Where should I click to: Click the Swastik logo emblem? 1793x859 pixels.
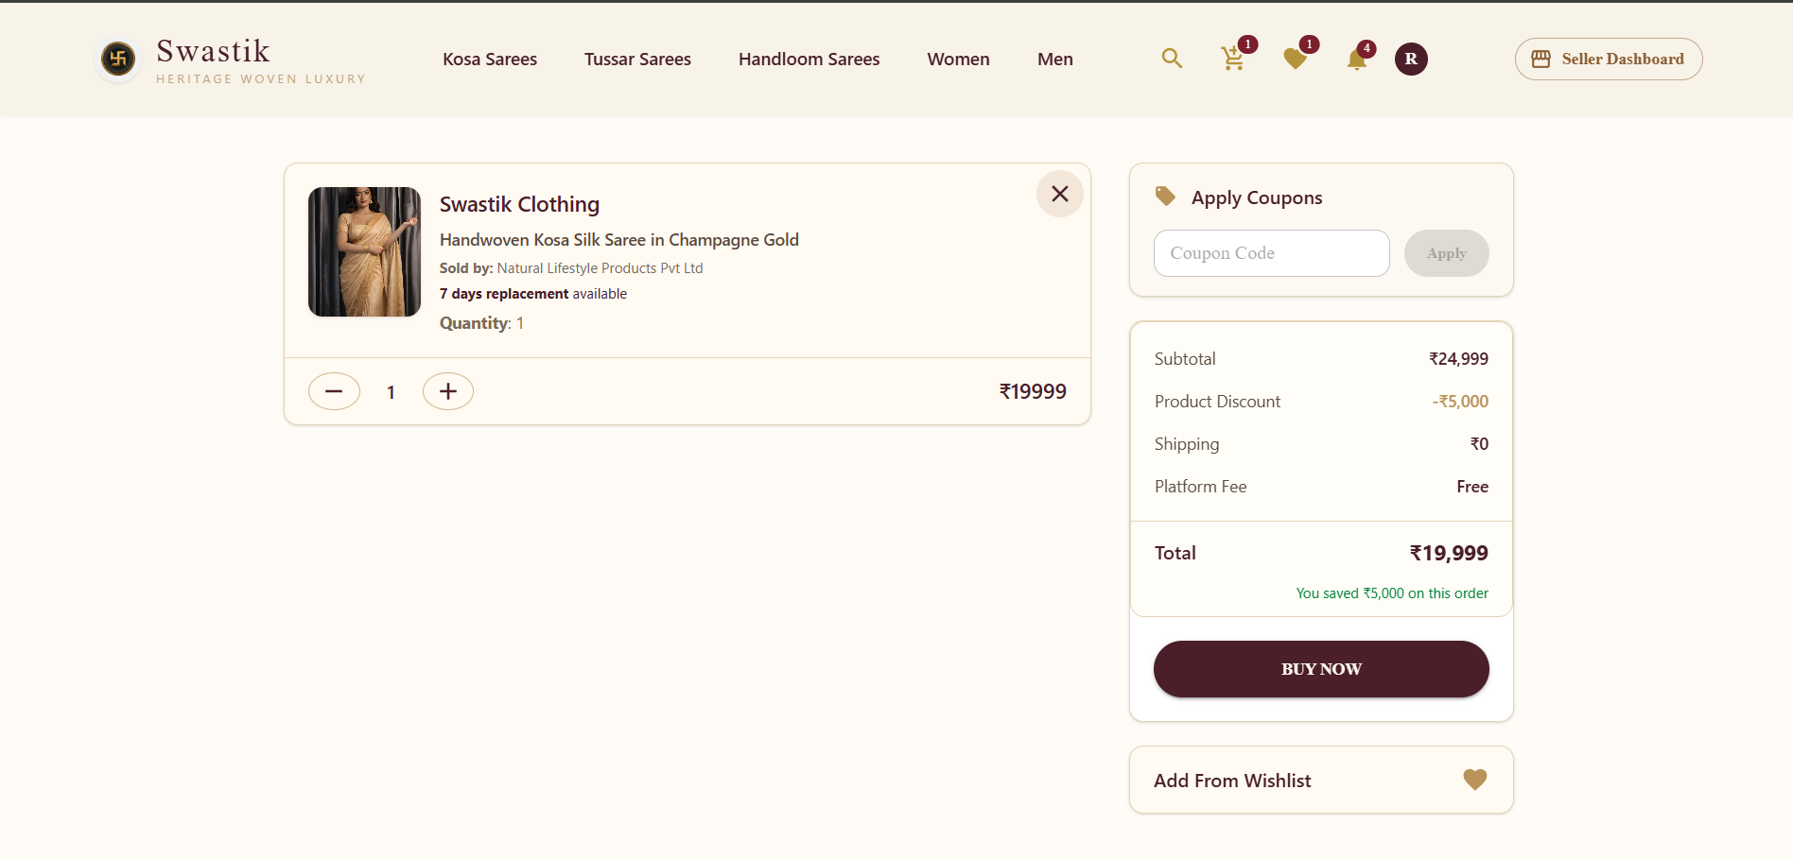[117, 59]
